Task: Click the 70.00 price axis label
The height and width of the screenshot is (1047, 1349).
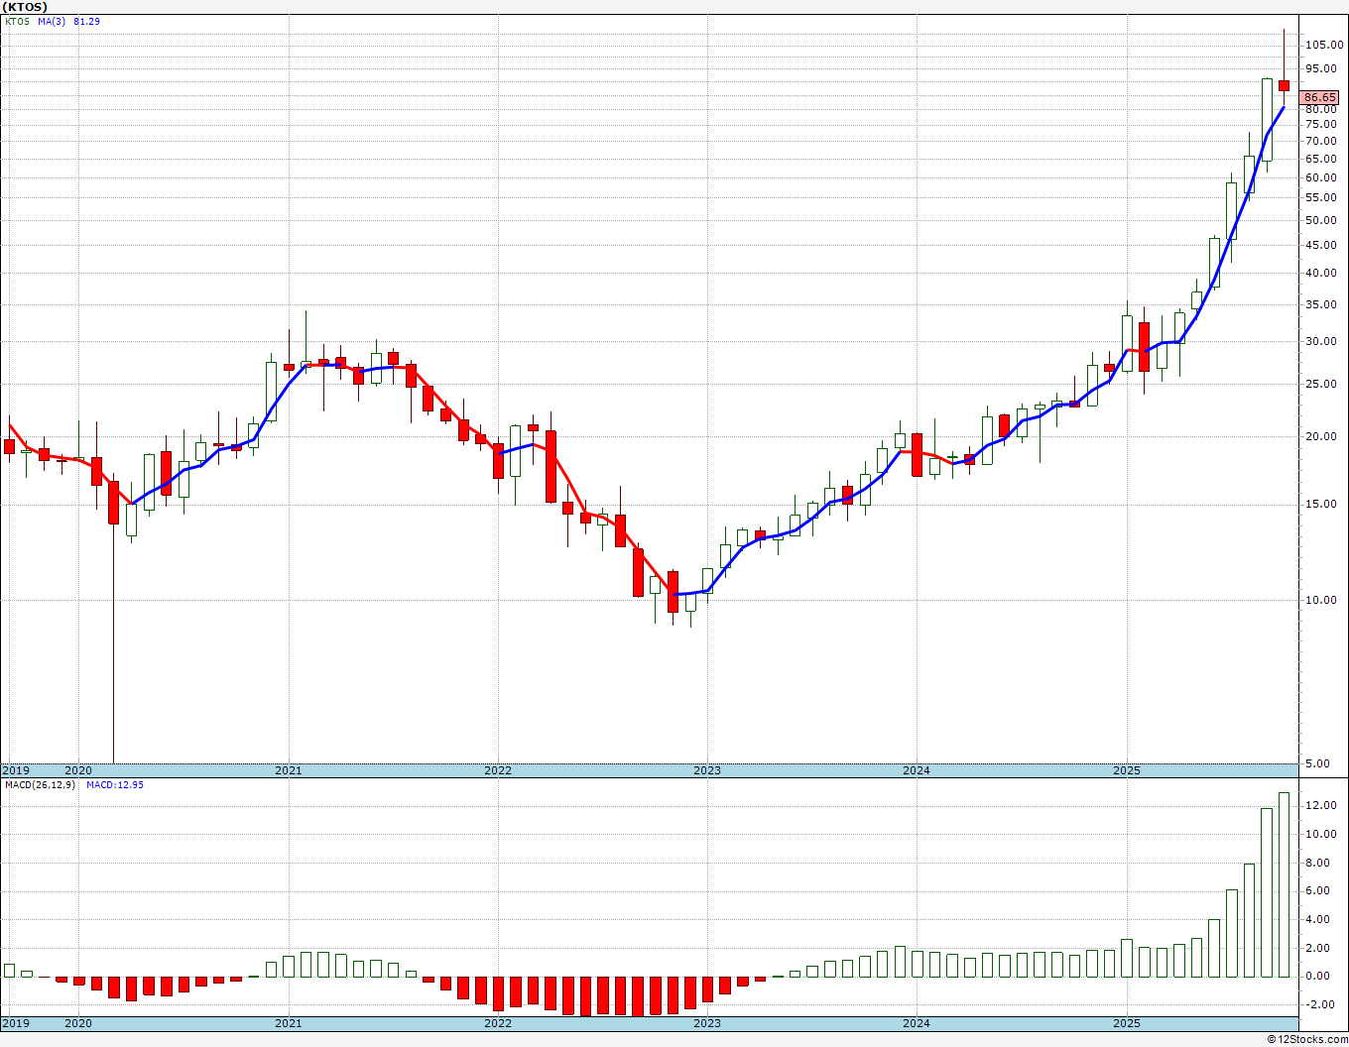Action: [1322, 142]
